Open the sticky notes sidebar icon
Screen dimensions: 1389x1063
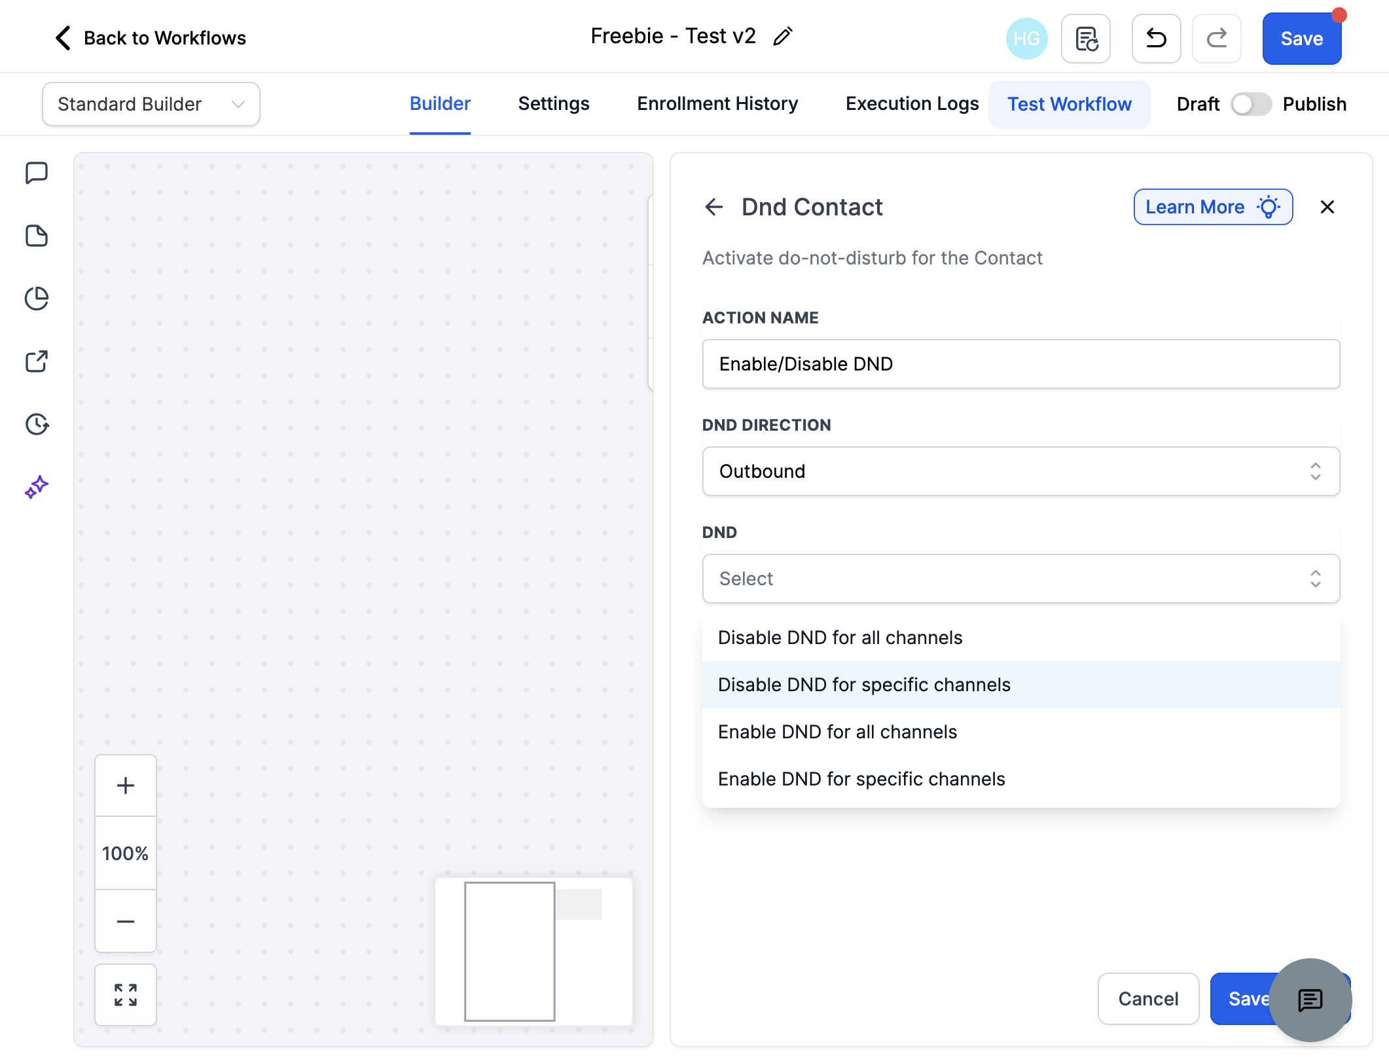37,236
